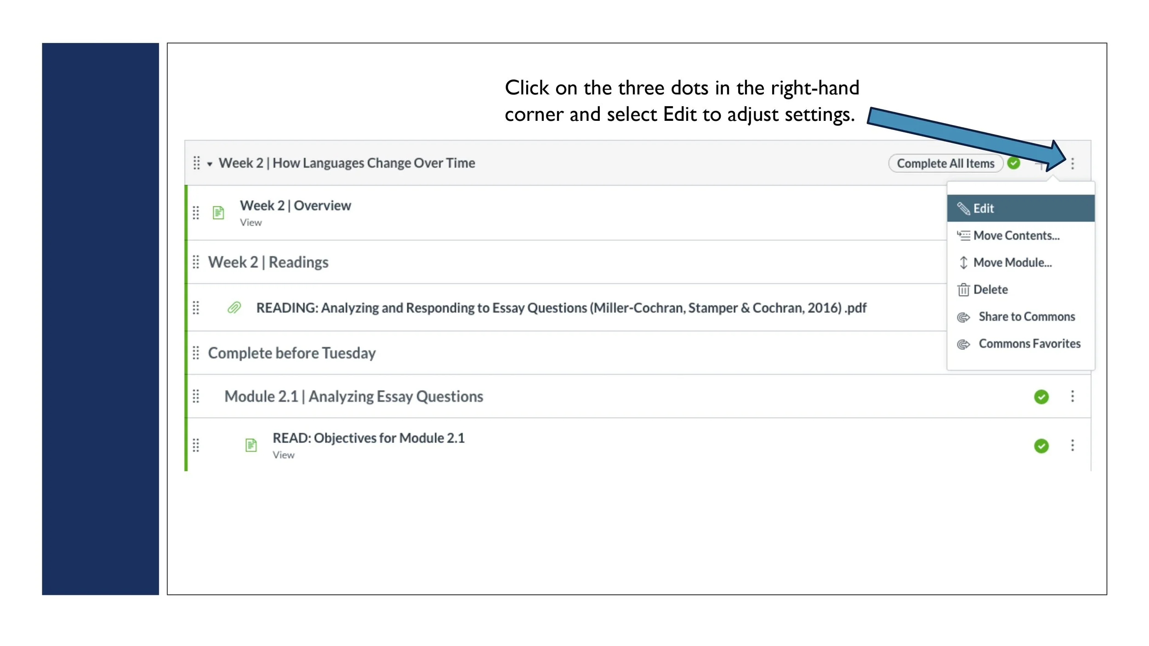Toggle the Week 2 module's published checkmark
The image size is (1149, 646).
pos(1013,163)
